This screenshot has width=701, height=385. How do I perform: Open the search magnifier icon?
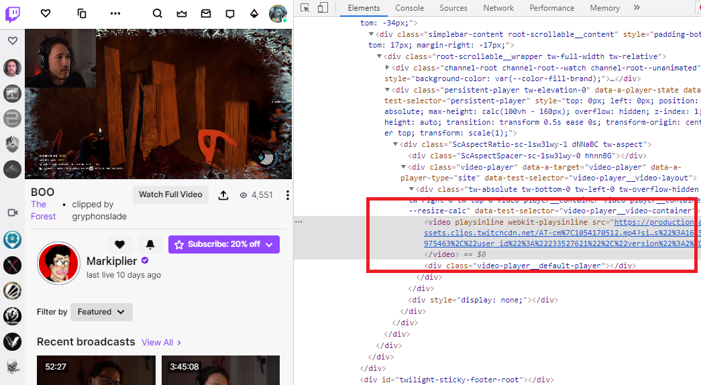tap(158, 13)
